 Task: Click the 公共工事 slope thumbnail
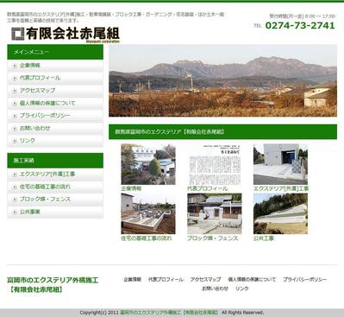tap(280, 213)
